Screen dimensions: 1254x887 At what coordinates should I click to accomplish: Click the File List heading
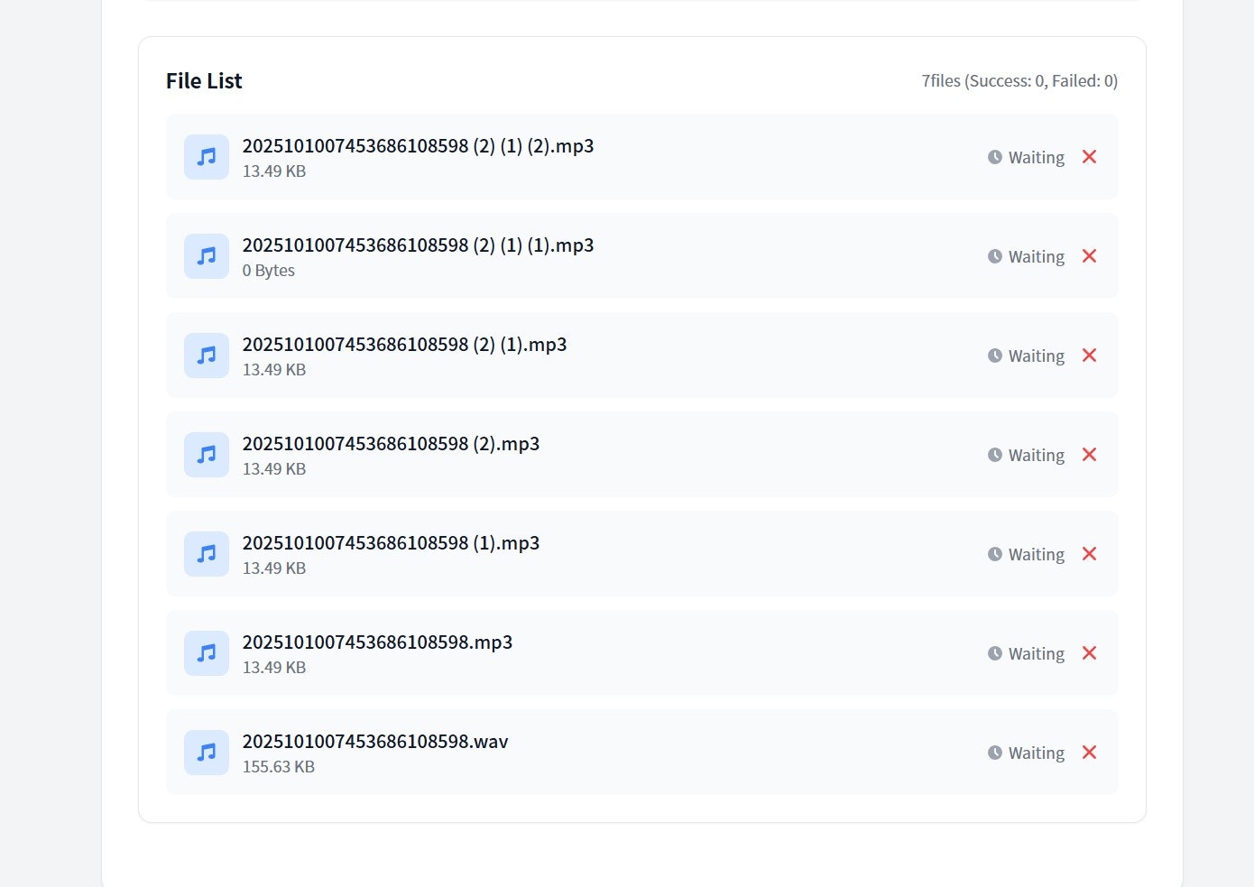pyautogui.click(x=204, y=81)
